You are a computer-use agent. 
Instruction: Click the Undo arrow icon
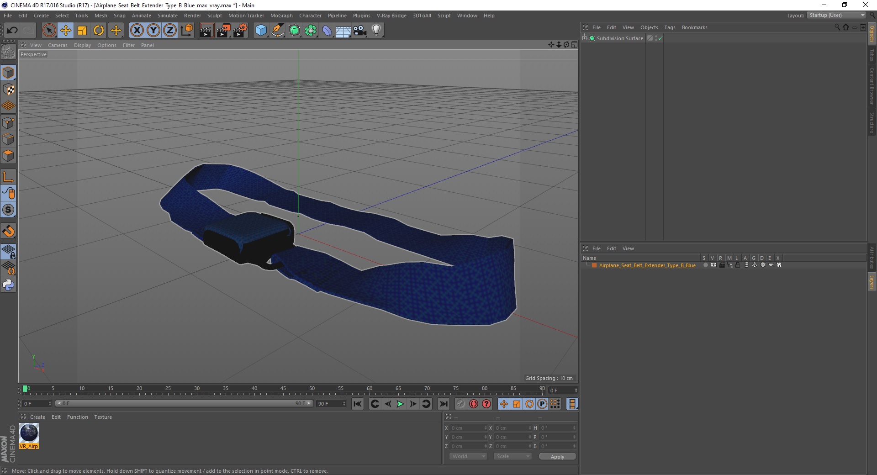(x=12, y=31)
